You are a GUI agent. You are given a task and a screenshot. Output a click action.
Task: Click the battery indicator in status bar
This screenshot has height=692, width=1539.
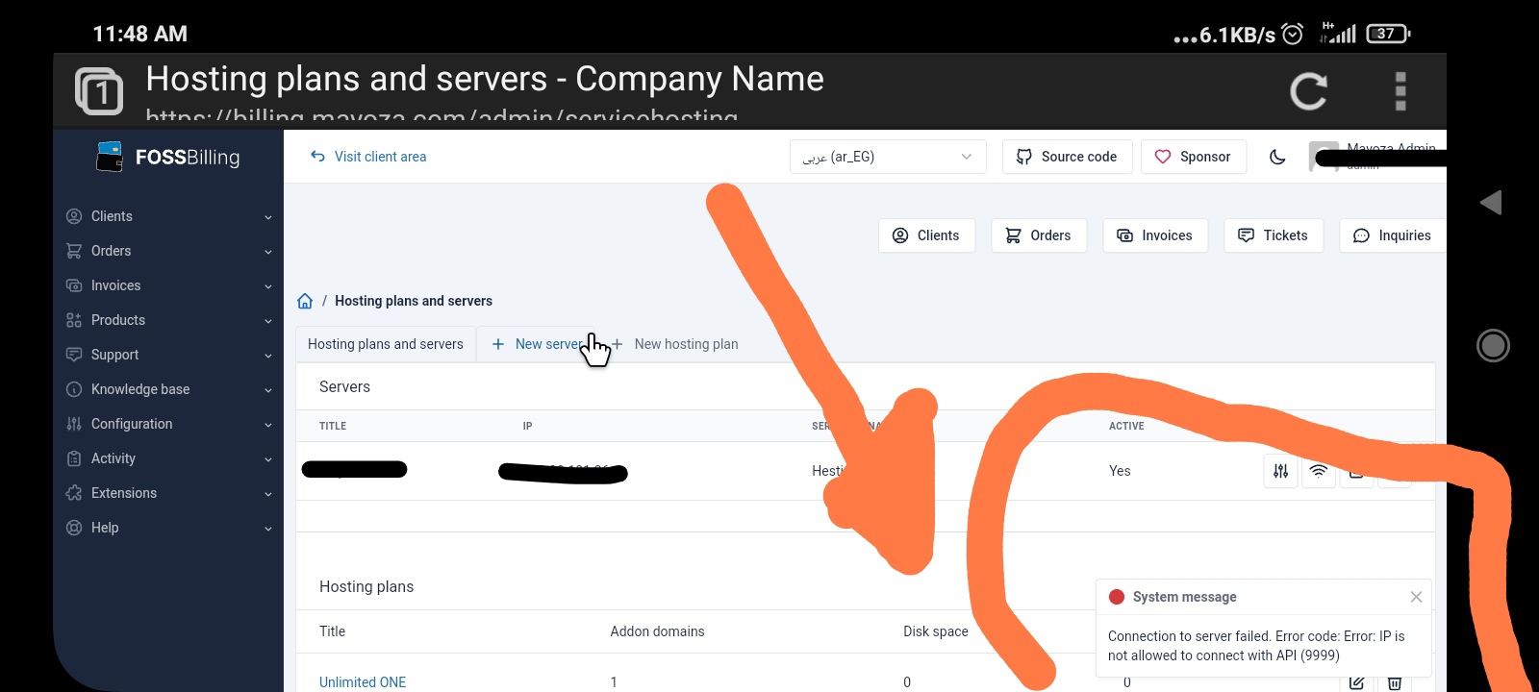click(x=1388, y=34)
